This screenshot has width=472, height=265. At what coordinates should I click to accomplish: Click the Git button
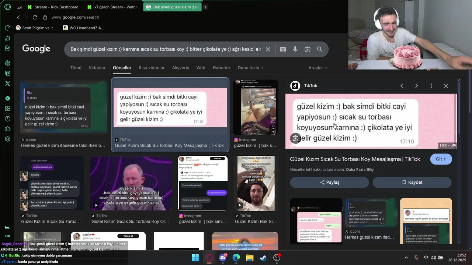[x=441, y=159]
